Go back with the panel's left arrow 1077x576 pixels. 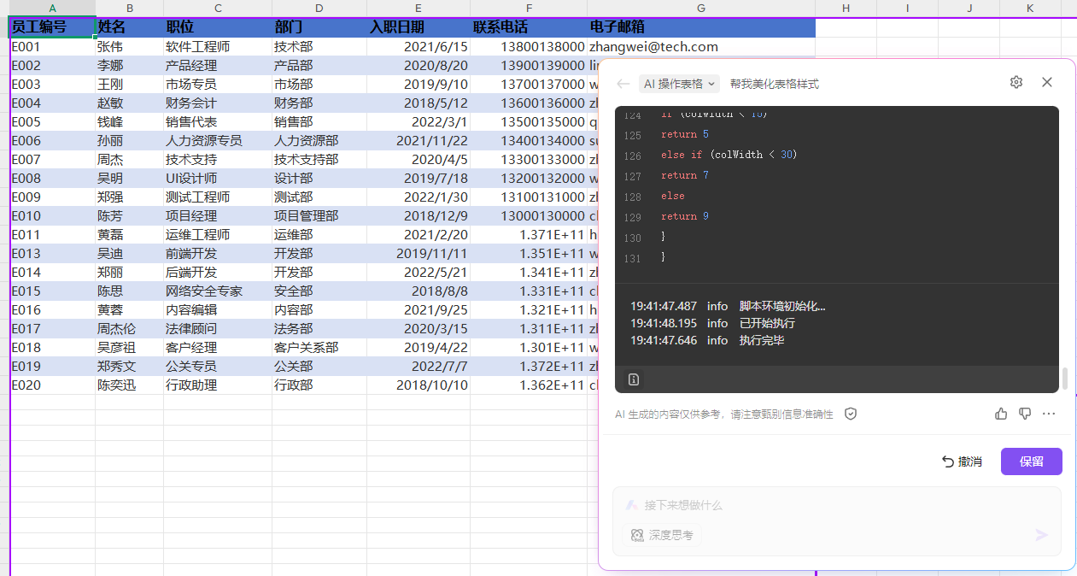point(623,84)
